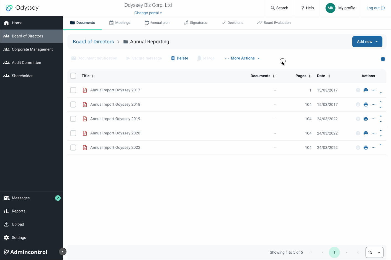391x260 pixels.
Task: Open the Annual plan tab
Action: pyautogui.click(x=157, y=23)
